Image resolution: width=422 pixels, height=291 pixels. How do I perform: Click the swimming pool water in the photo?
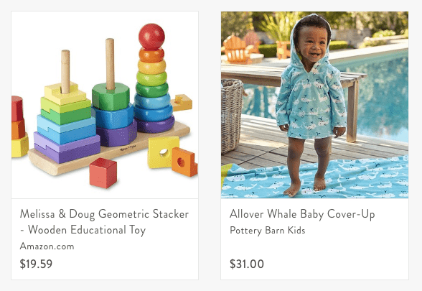[383, 97]
